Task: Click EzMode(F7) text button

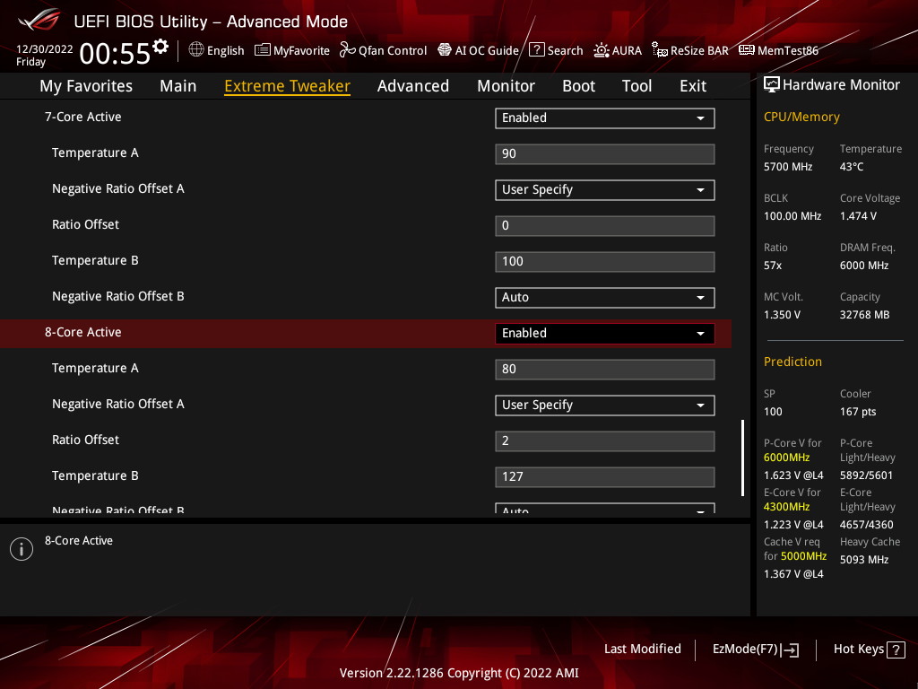Action: [x=745, y=650]
